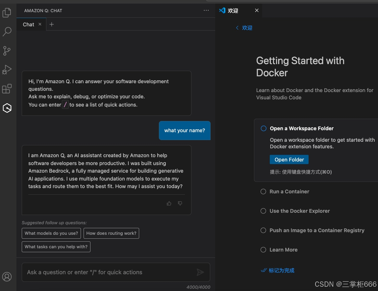378x291 pixels.
Task: Click the 'what your name?' message bubble
Action: [x=185, y=130]
